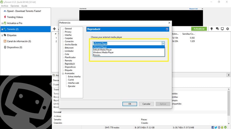Open the Archivo menu

coord(5,6)
